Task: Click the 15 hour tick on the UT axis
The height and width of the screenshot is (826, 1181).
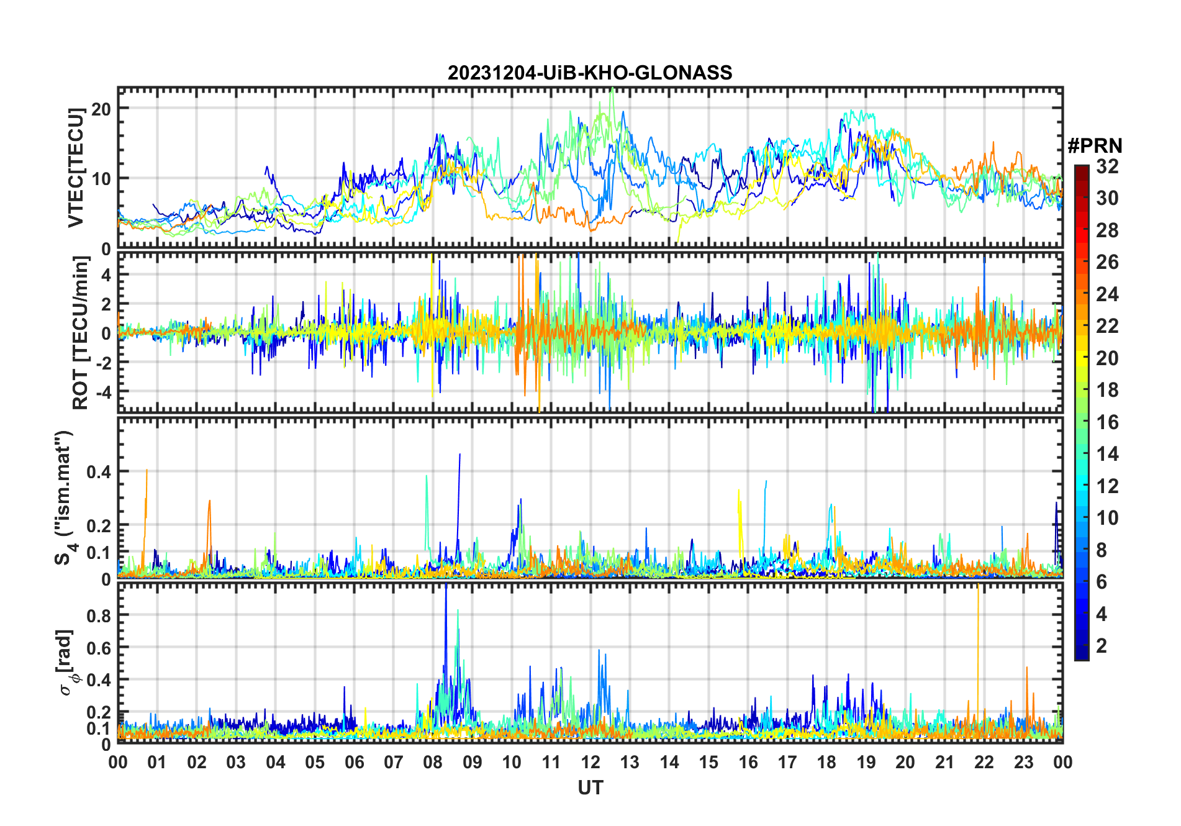Action: [x=708, y=762]
